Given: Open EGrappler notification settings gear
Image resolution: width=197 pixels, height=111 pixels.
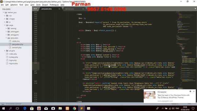Looking at the screenshot, I should 190,91.
